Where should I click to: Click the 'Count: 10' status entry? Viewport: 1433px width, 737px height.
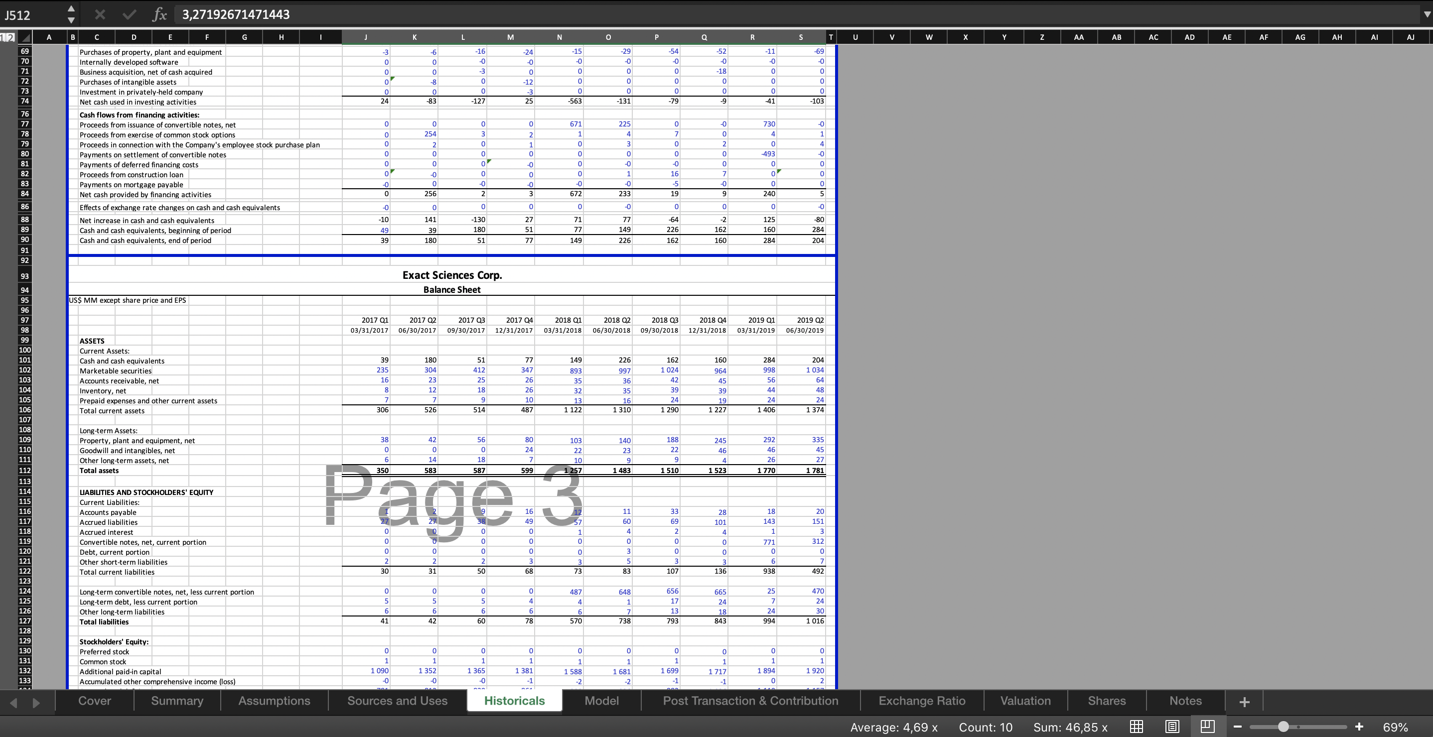tap(985, 727)
